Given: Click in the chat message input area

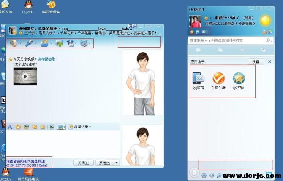Looking at the screenshot, I should coord(63,144).
